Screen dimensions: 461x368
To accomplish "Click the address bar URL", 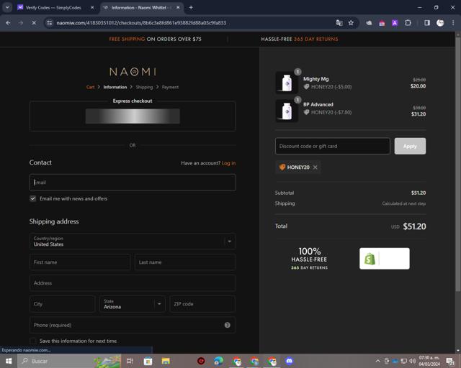I will 141,22.
